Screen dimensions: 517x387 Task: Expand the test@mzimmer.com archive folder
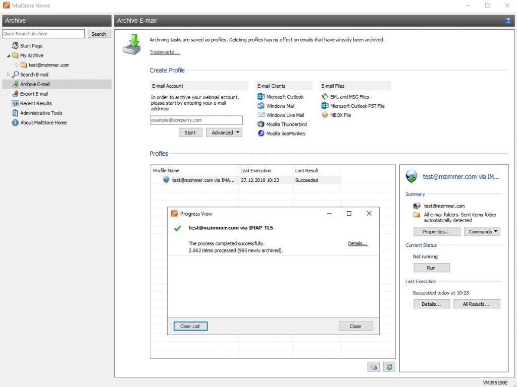pyautogui.click(x=17, y=65)
